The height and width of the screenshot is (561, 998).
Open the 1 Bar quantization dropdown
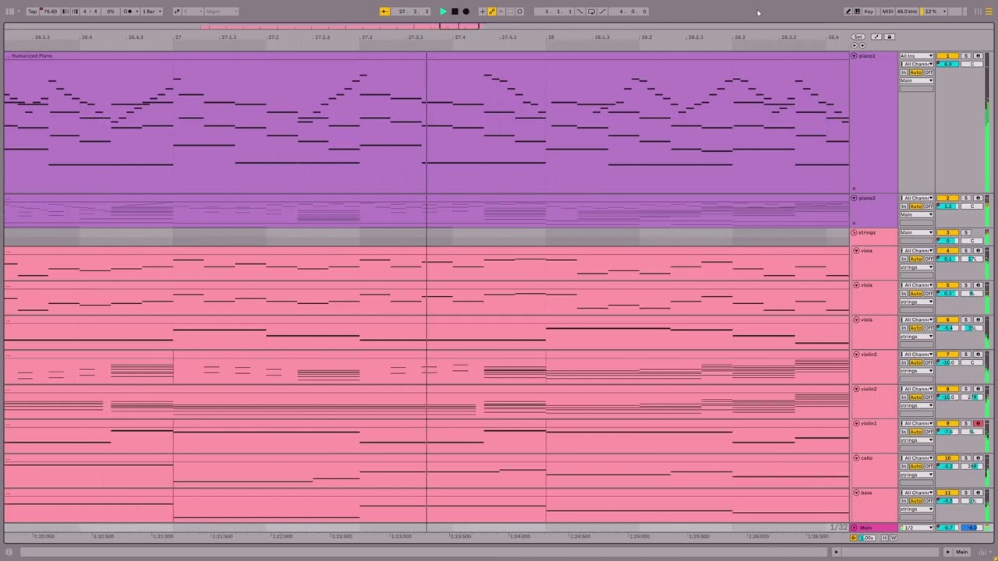point(150,11)
